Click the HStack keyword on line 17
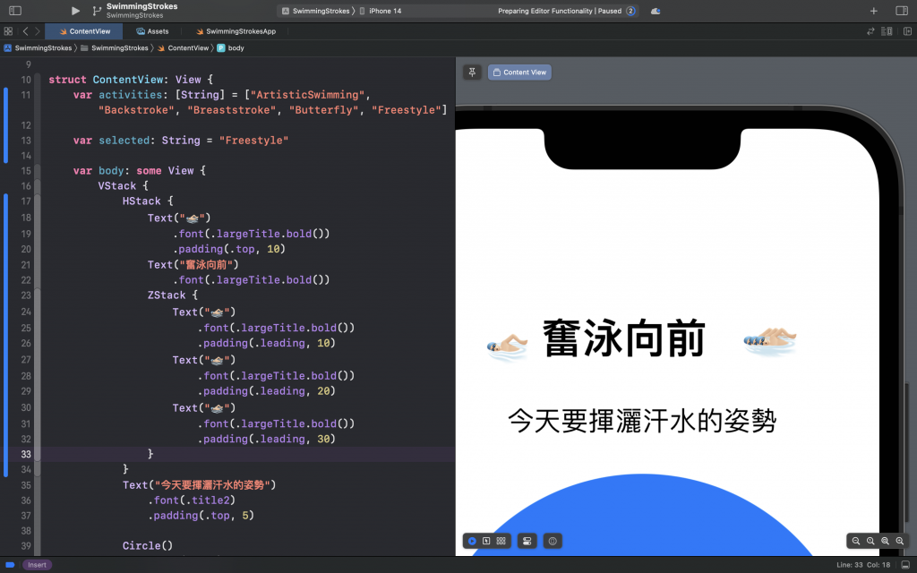 click(141, 201)
